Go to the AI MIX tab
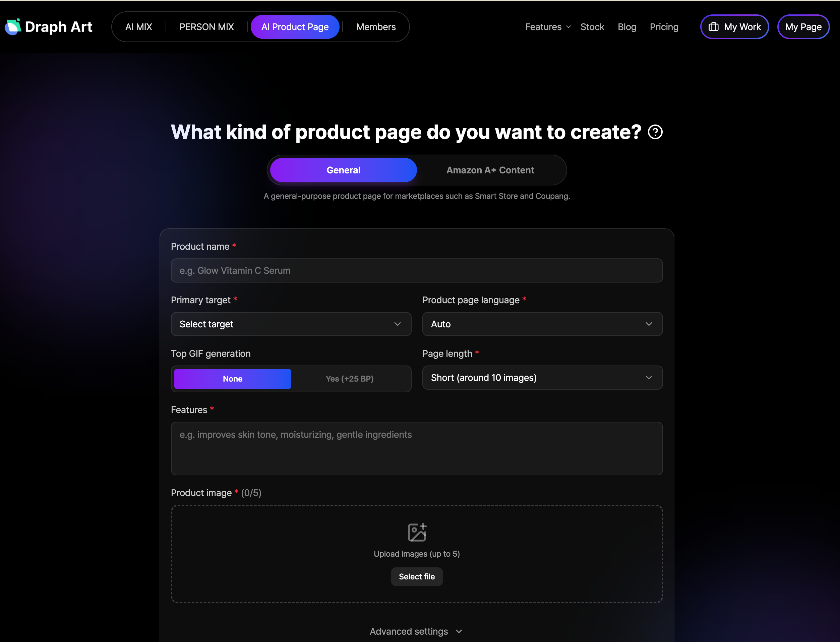 [138, 27]
